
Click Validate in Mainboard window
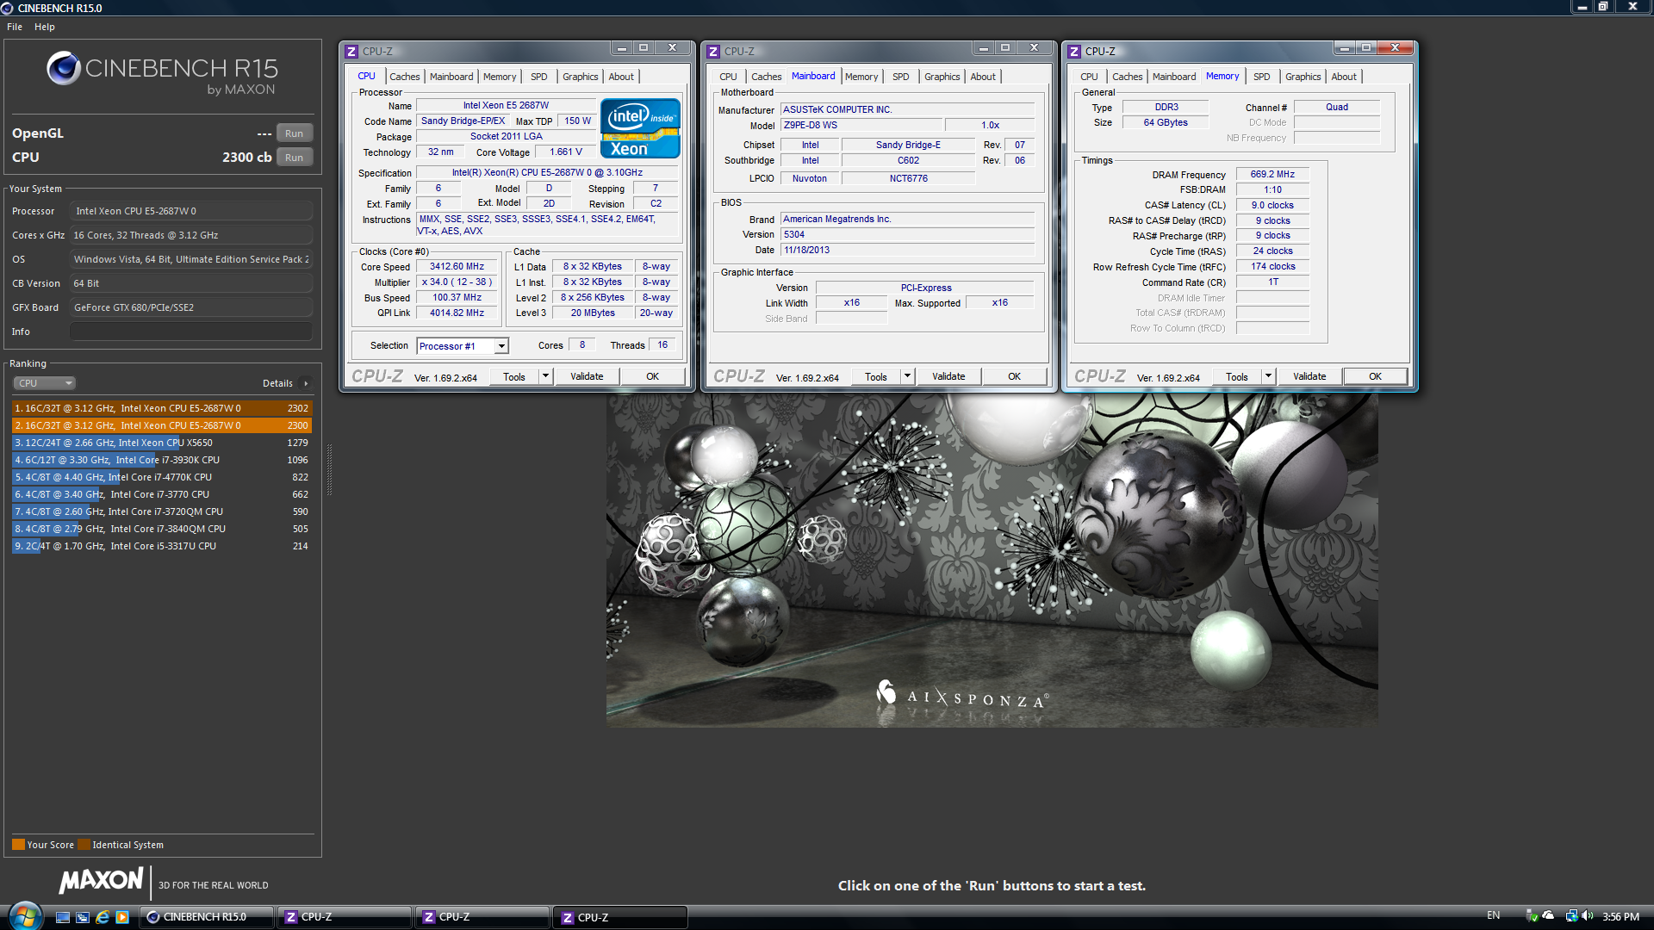coord(948,376)
